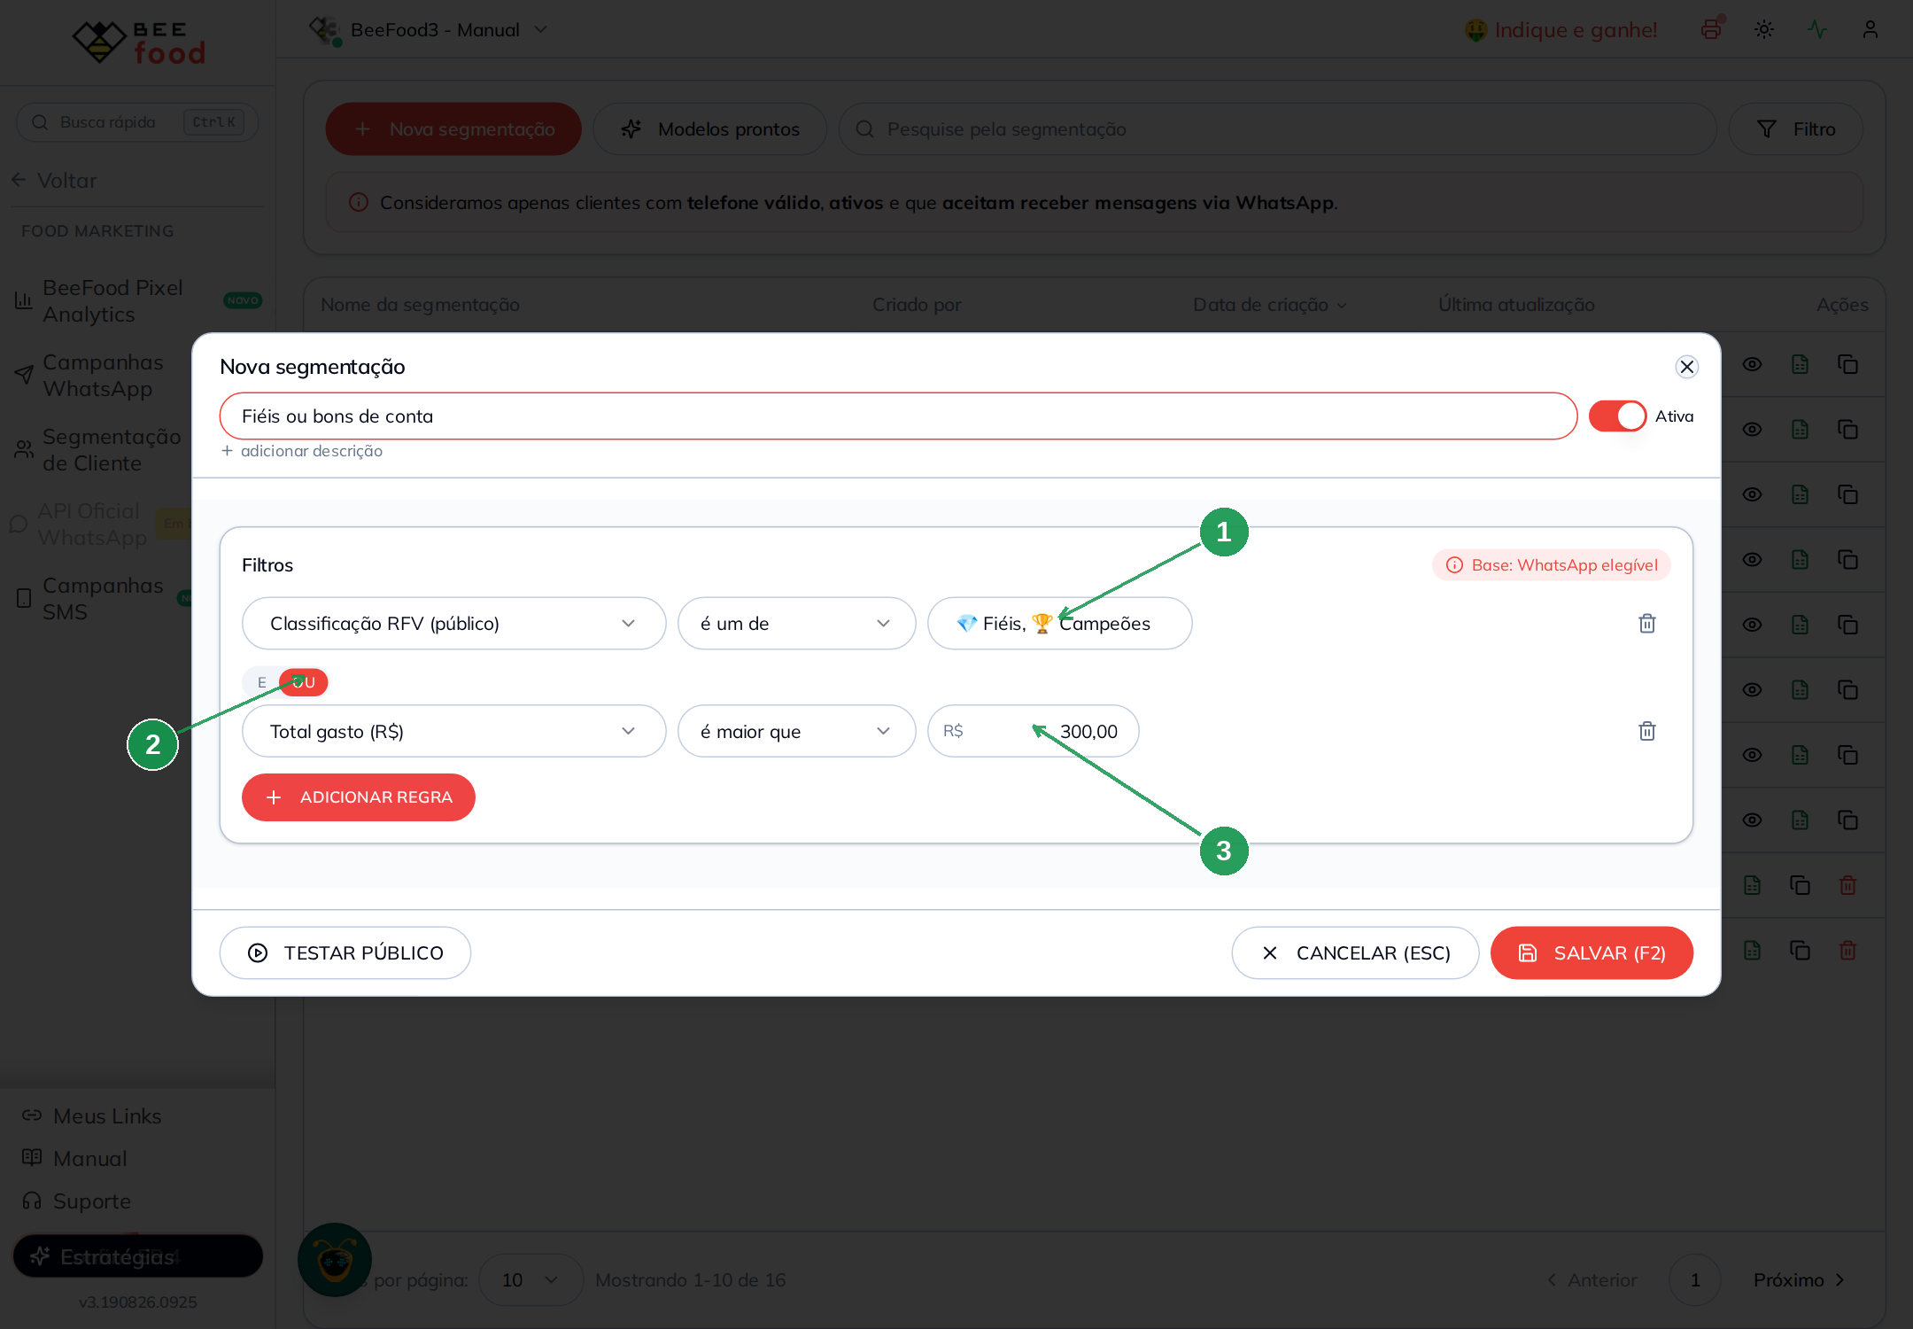Viewport: 1913px width, 1329px height.
Task: Expand the BeeFood3 - Manual store selector
Action: tap(429, 30)
